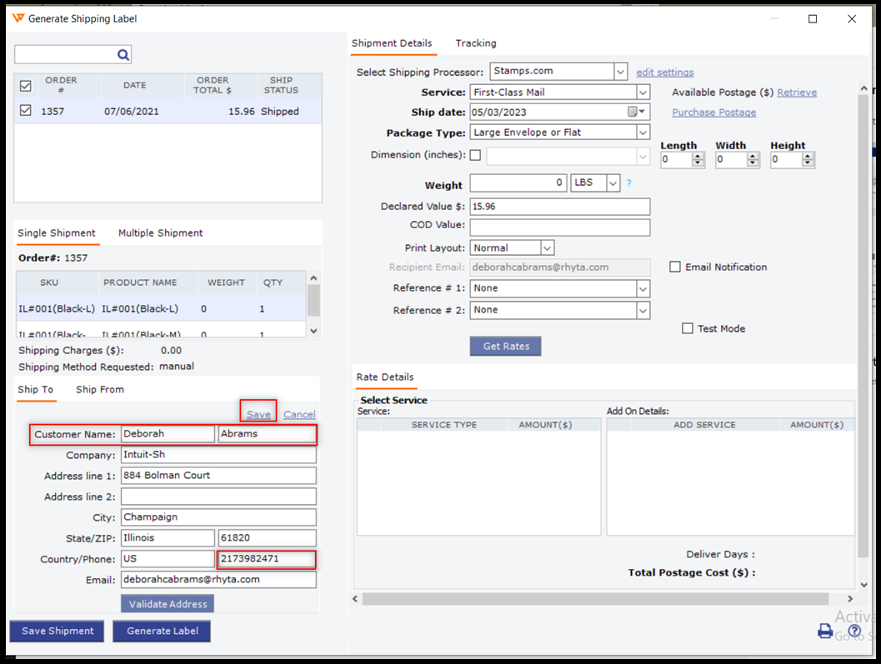The height and width of the screenshot is (664, 881).
Task: Click the weight help question mark
Action: (x=628, y=183)
